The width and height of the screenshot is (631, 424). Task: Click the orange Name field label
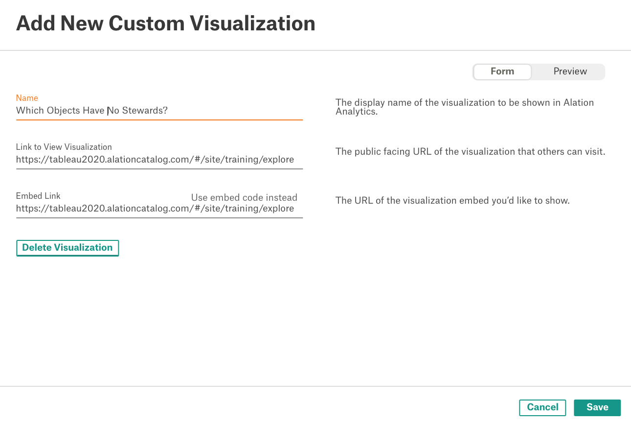click(x=27, y=98)
